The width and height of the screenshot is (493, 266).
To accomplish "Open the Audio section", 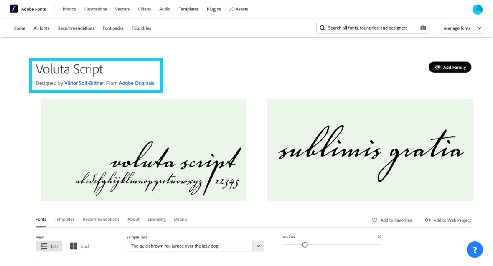I will coord(165,9).
